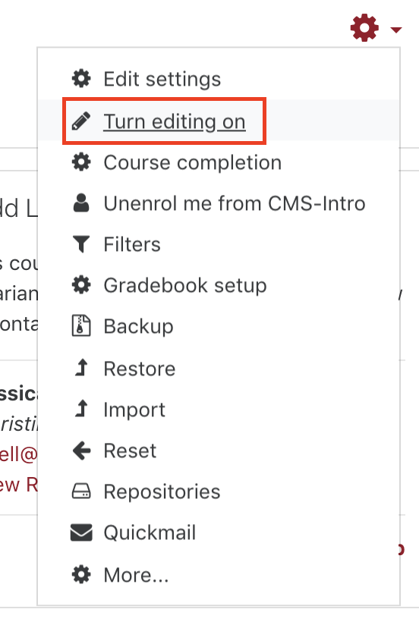Screen dimensions: 419x628
Task: Click the pencil icon for Turn editing on
Action: click(x=81, y=121)
